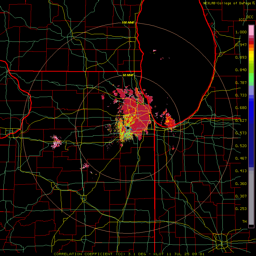This screenshot has height=256, width=256.
Task: Pick the light pink segment of the color bar
Action: point(251,30)
